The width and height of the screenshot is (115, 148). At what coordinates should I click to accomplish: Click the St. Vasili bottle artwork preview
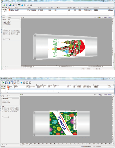[x=67, y=48]
